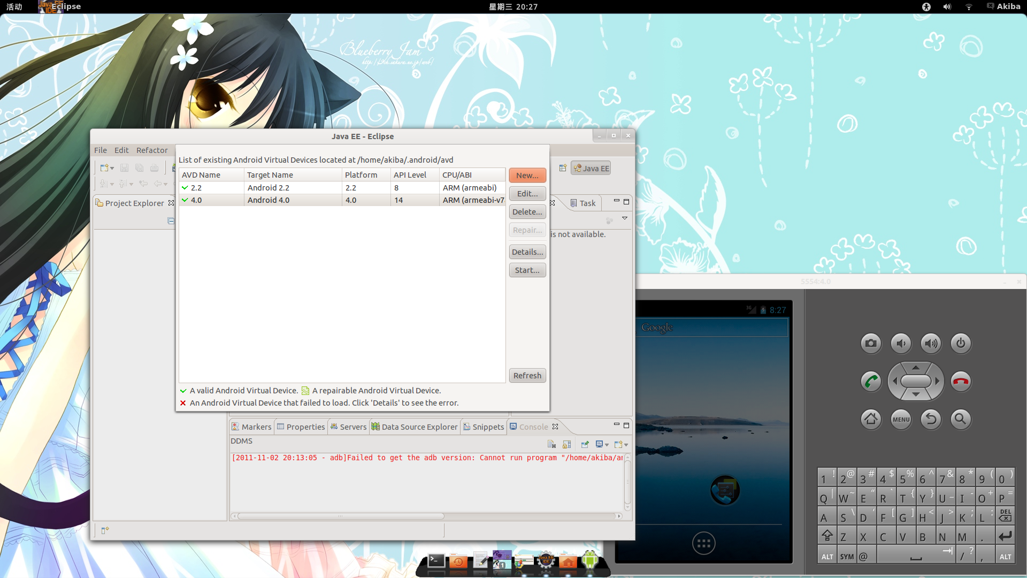Click the Collapse All icon in Project Explorer
Screen dimensions: 1027x578
pyautogui.click(x=171, y=221)
